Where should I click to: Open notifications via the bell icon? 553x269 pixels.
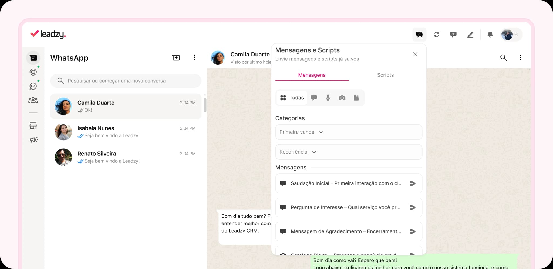click(x=490, y=35)
